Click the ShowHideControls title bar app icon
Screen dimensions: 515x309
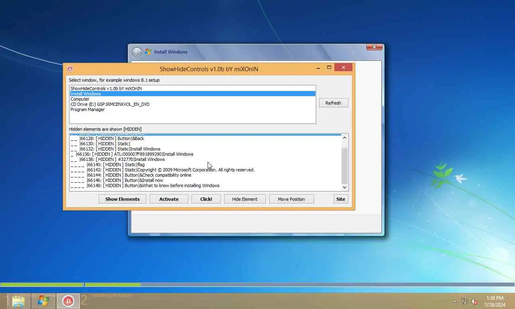[70, 69]
